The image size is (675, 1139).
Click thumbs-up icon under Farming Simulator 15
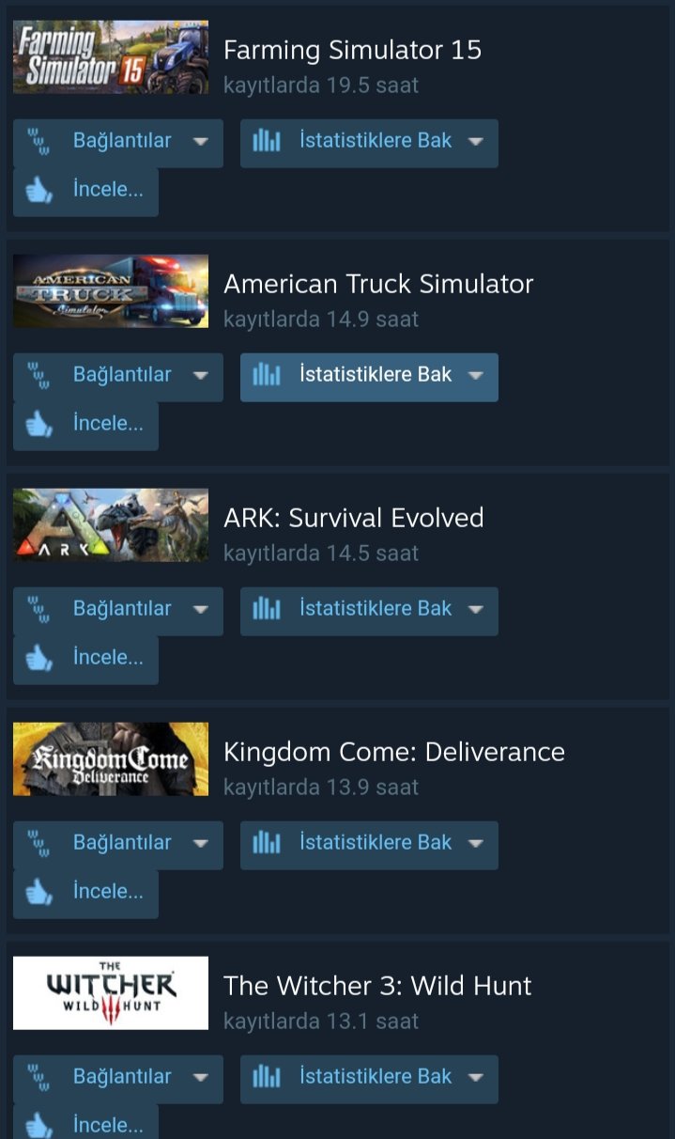(x=38, y=191)
